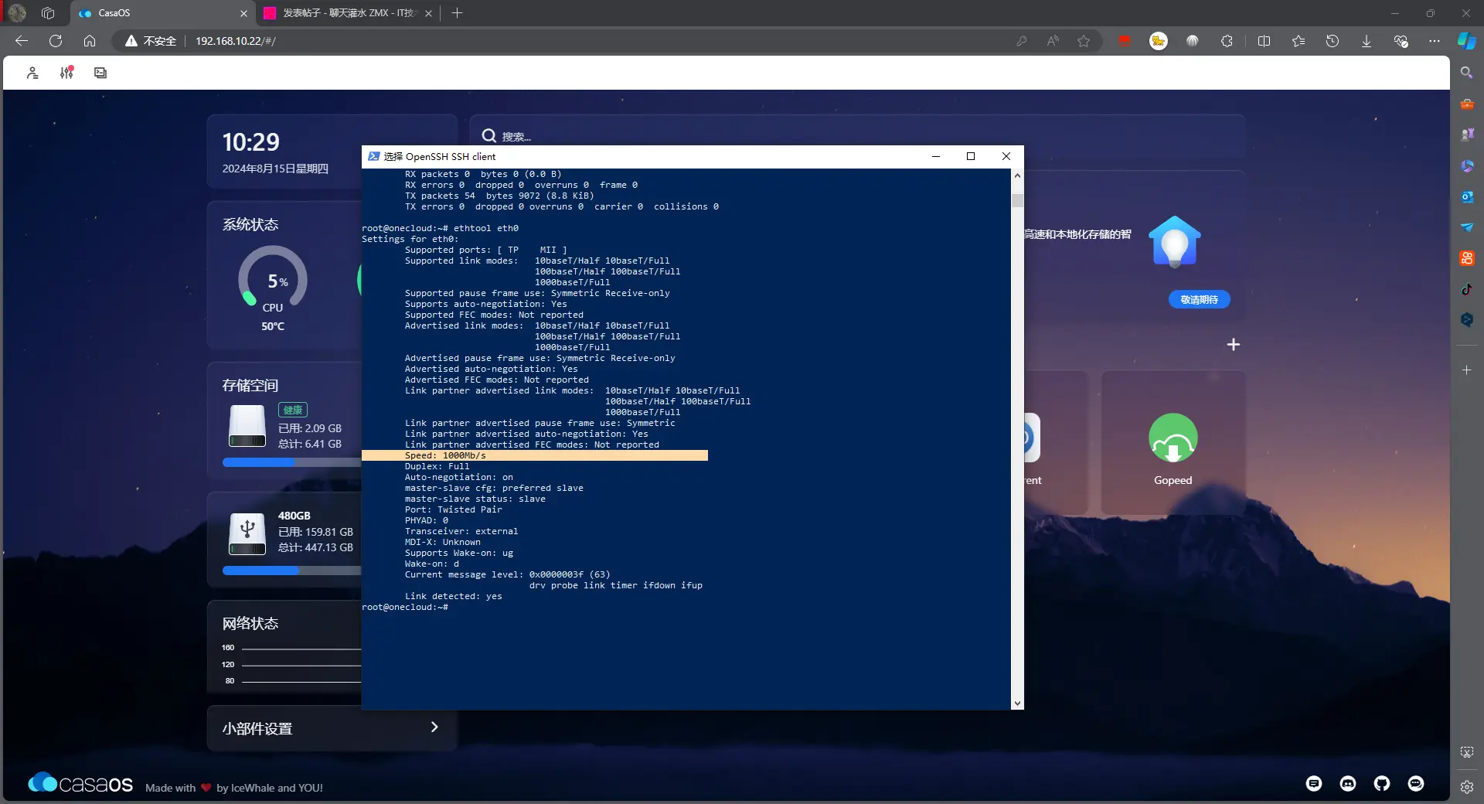
Task: Click the 健康 health status badge
Action: point(293,410)
